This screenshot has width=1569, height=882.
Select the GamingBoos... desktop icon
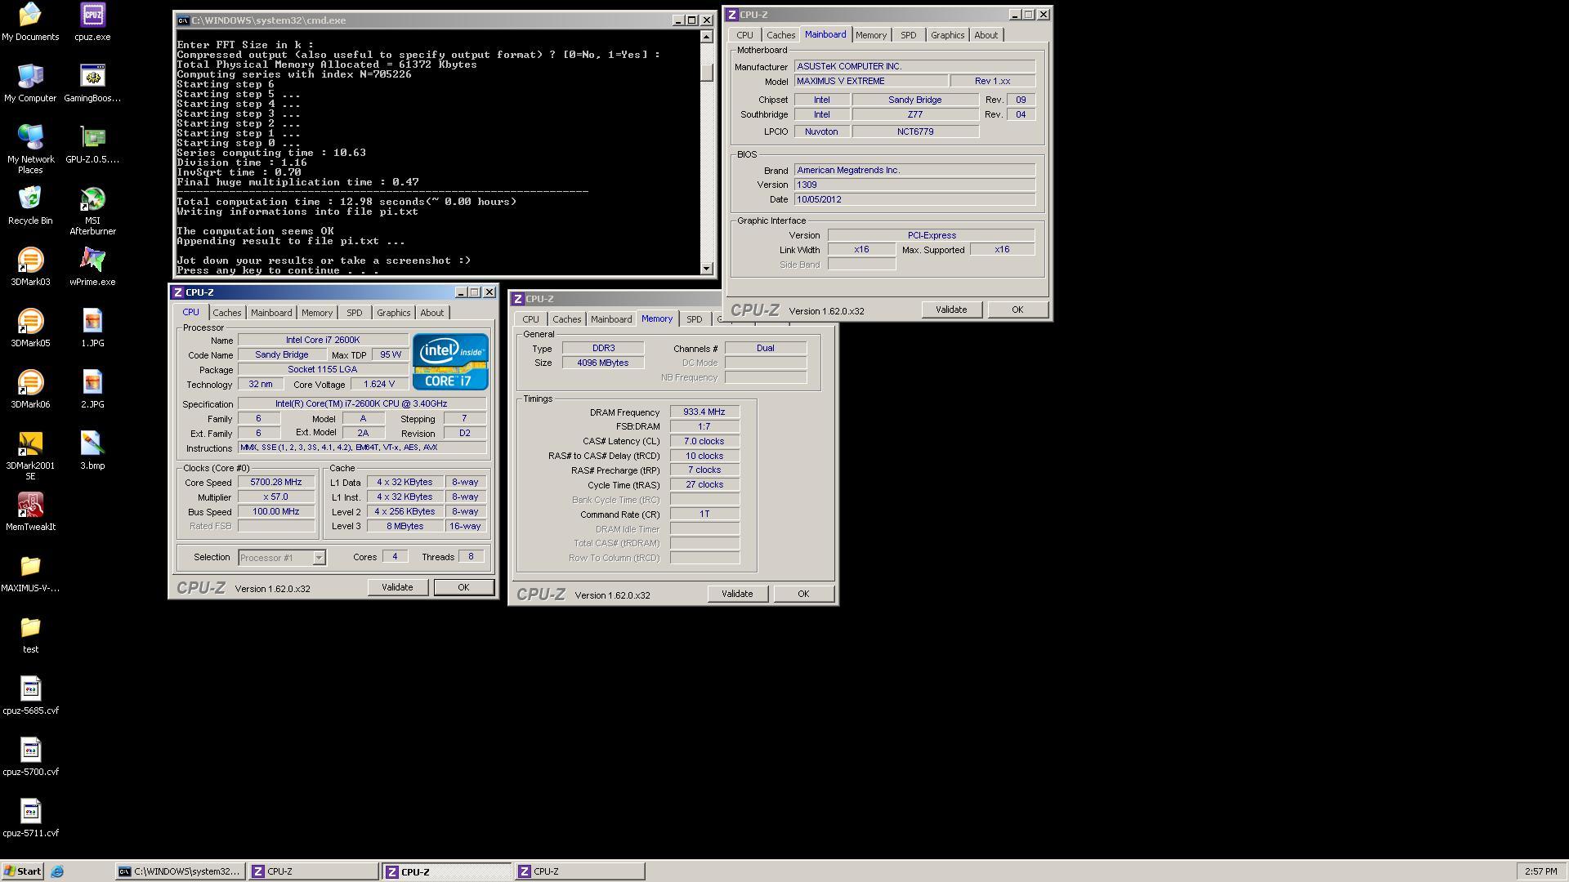coord(92,83)
